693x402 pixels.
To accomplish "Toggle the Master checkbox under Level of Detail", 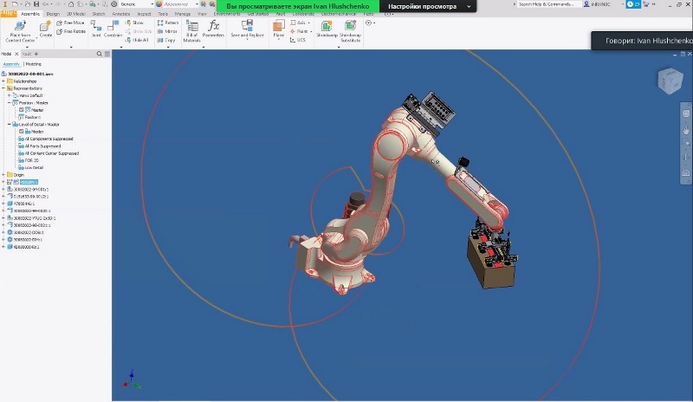I will [22, 132].
